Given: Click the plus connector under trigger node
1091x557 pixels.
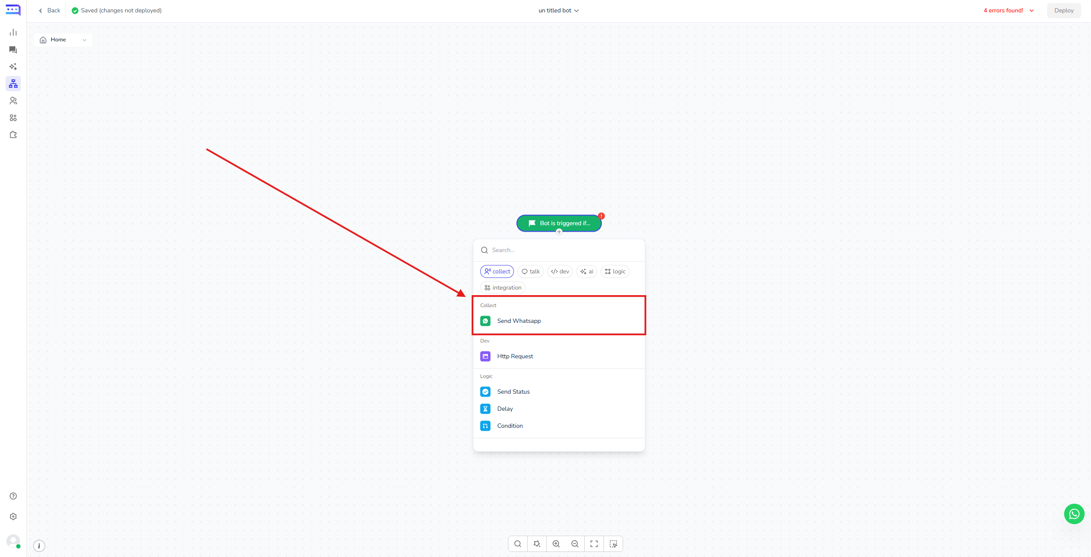Looking at the screenshot, I should [559, 232].
